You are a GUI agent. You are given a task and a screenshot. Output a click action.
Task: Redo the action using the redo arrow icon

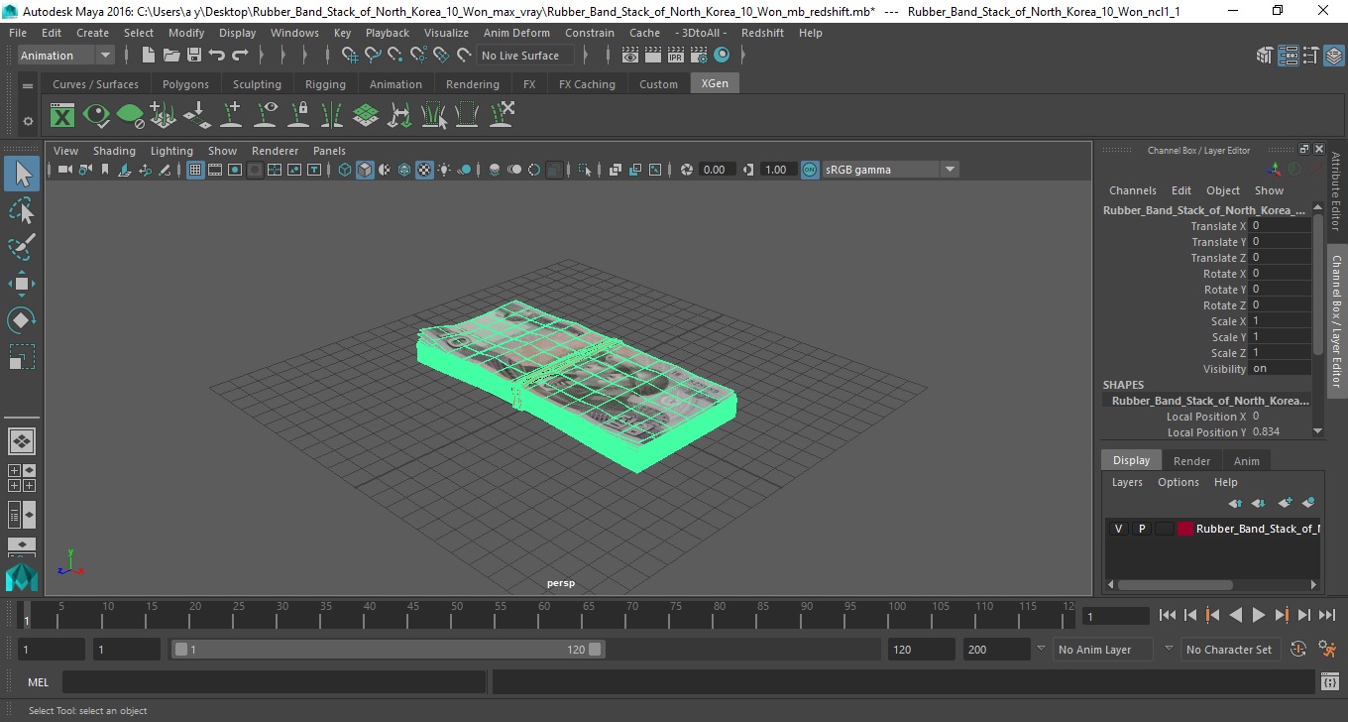coord(240,56)
